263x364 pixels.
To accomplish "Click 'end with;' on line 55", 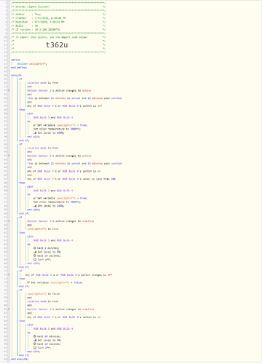I will 34,210.
